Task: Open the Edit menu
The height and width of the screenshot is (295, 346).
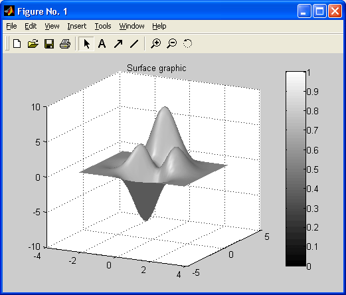Action: (x=31, y=26)
